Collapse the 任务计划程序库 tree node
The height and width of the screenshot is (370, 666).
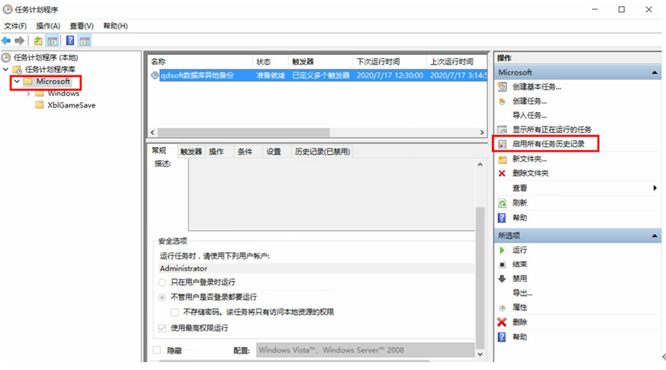point(6,69)
